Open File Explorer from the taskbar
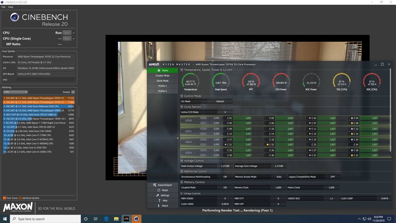This screenshot has height=223, width=396. [x=116, y=219]
